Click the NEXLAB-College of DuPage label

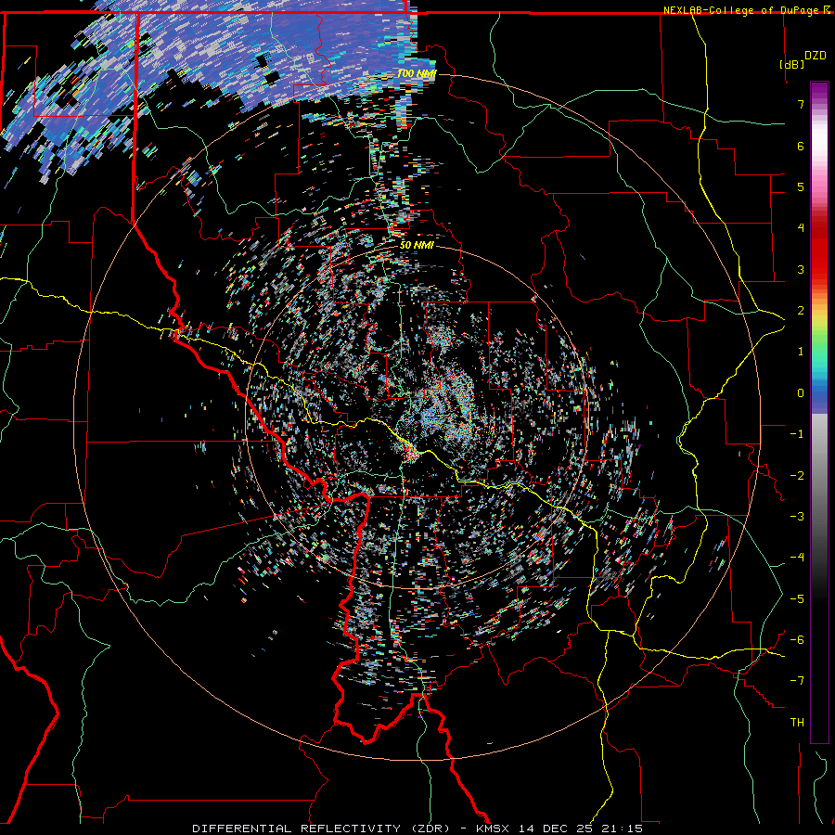743,10
